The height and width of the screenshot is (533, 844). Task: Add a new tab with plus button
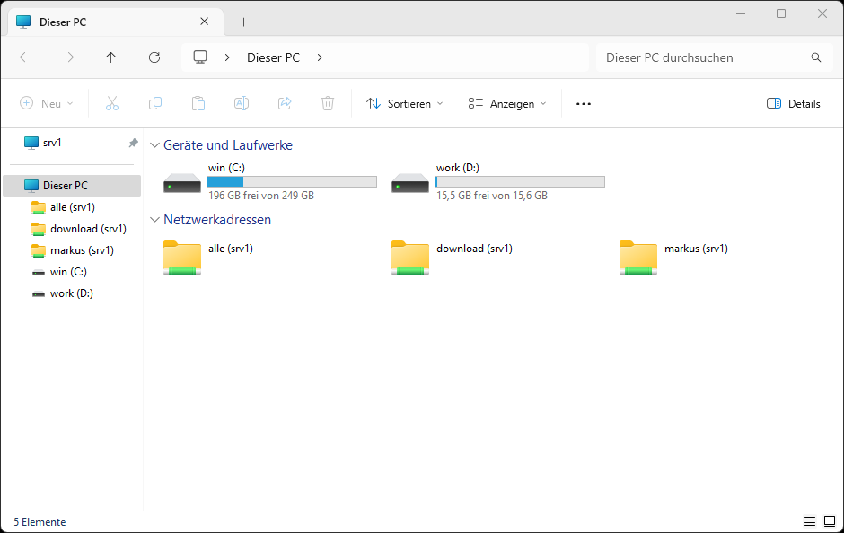tap(244, 22)
